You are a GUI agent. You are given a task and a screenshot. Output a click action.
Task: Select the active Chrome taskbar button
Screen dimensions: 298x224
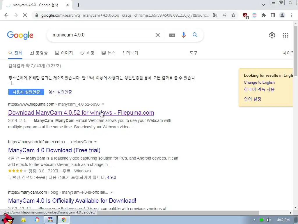tap(63, 220)
